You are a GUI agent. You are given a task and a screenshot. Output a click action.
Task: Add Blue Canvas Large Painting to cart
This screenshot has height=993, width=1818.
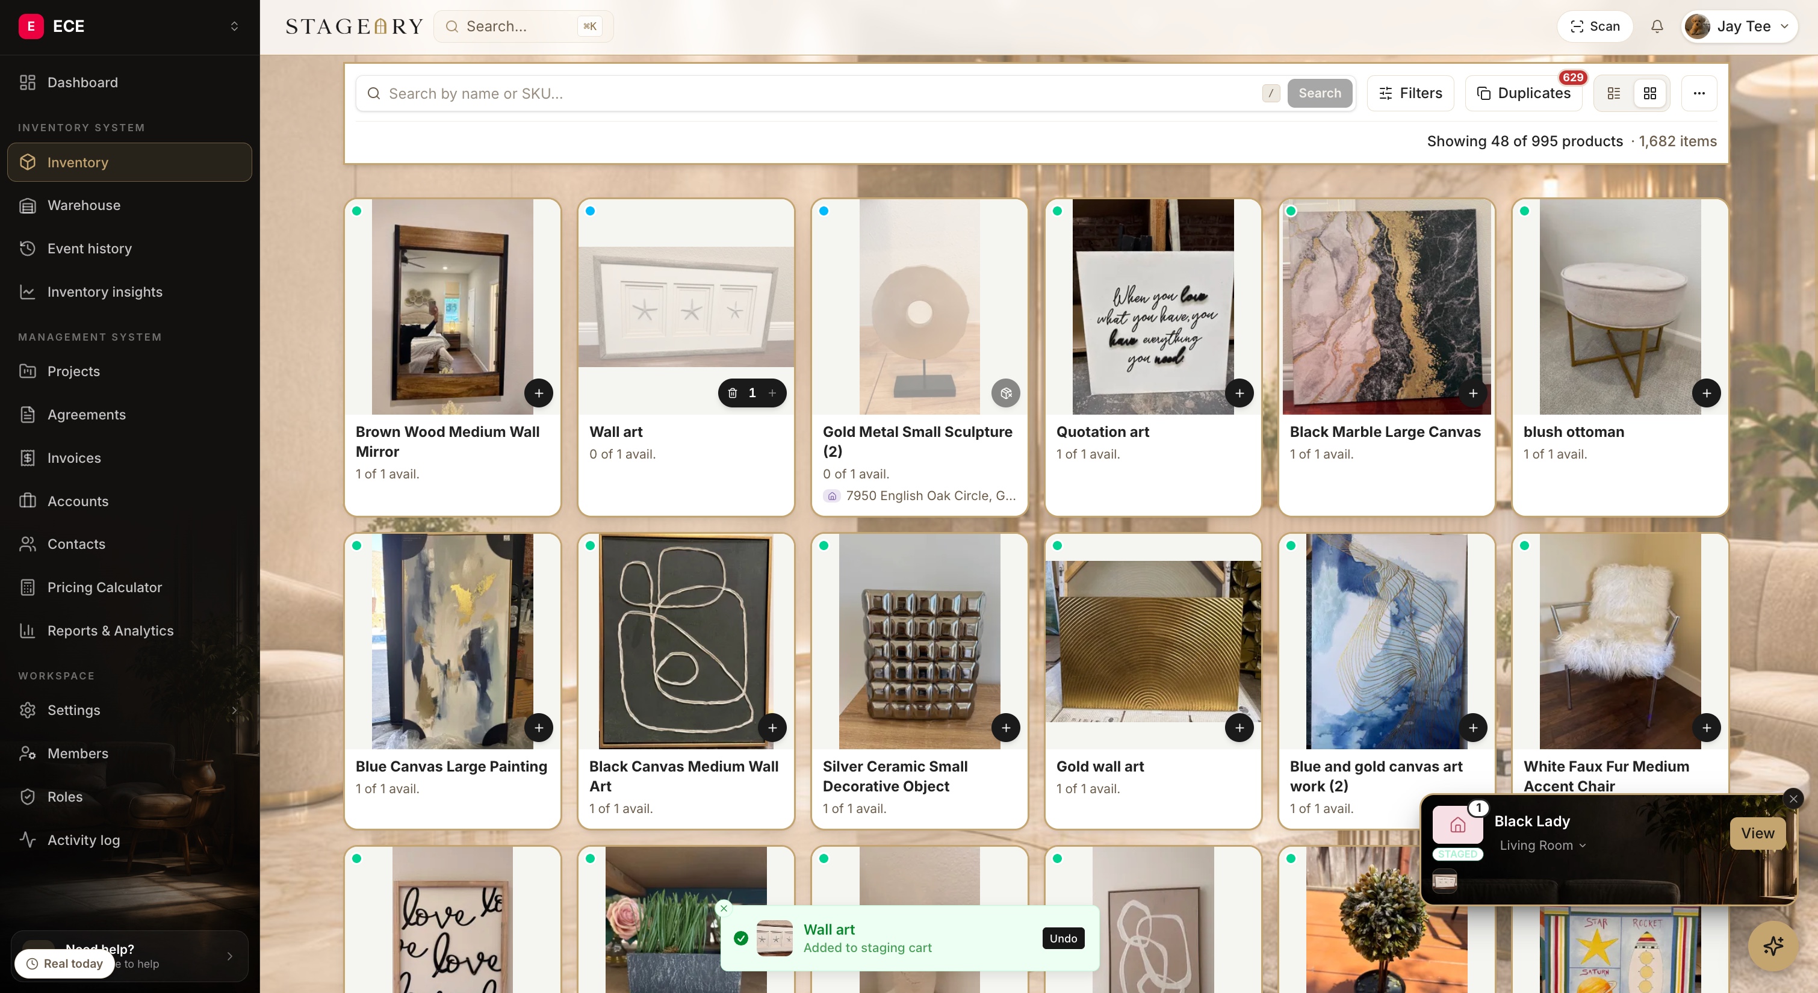[539, 728]
